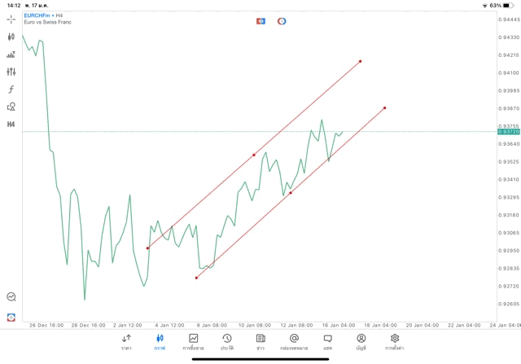This screenshot has height=364, width=521.
Task: Tap the chart search icon at lower left
Action: [11, 297]
